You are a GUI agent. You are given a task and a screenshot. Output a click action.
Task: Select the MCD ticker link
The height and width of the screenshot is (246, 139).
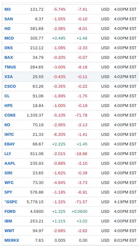pyautogui.click(x=9, y=38)
